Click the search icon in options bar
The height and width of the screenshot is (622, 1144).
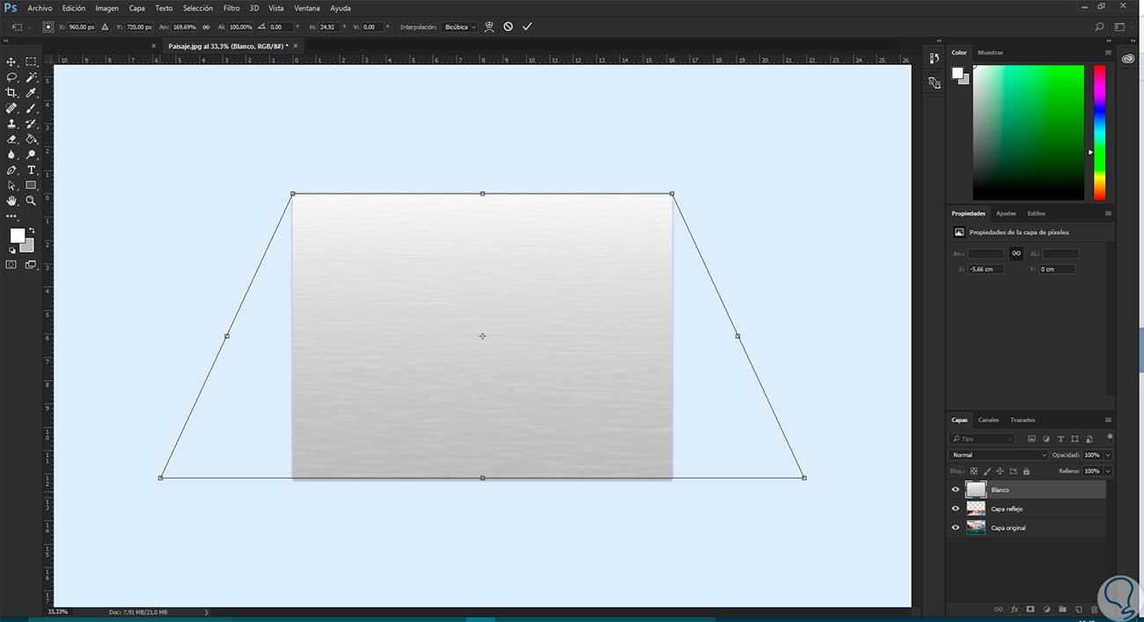1099,27
